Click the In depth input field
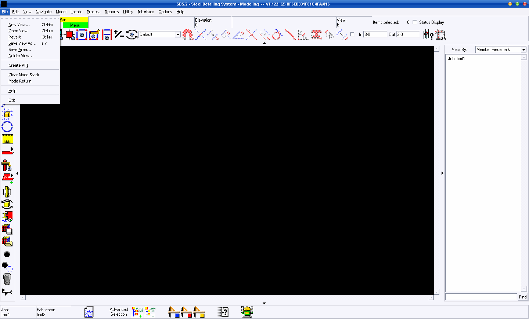 [x=375, y=34]
